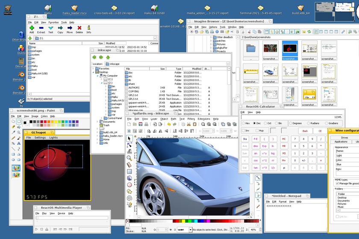
Task: Click the sin button in Calculator
Action: click(x=256, y=153)
